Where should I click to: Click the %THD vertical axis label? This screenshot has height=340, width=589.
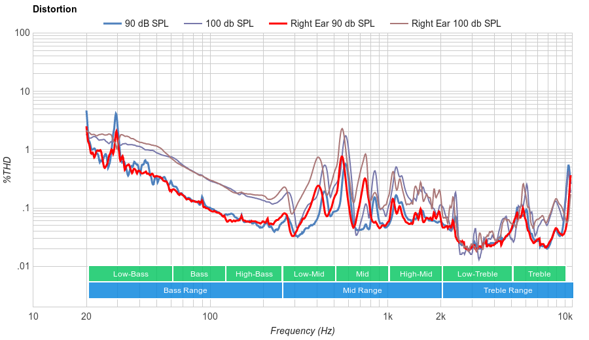(x=8, y=169)
